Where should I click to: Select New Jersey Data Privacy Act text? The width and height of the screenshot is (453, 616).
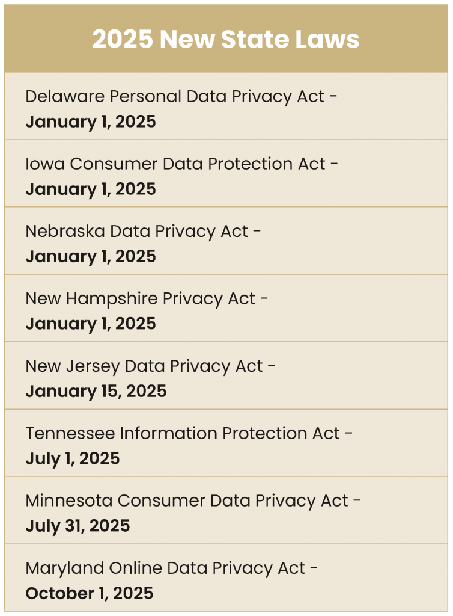pos(144,366)
